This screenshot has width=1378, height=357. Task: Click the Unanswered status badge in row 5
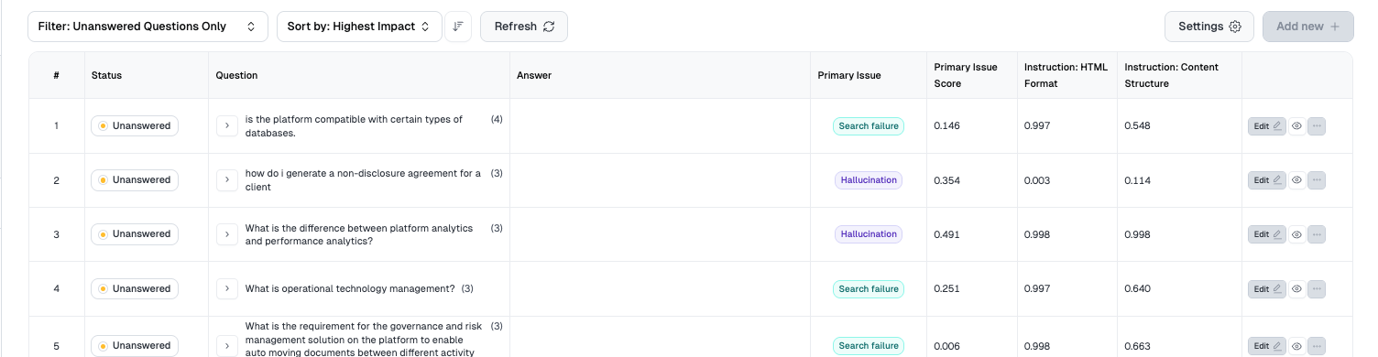tap(135, 346)
